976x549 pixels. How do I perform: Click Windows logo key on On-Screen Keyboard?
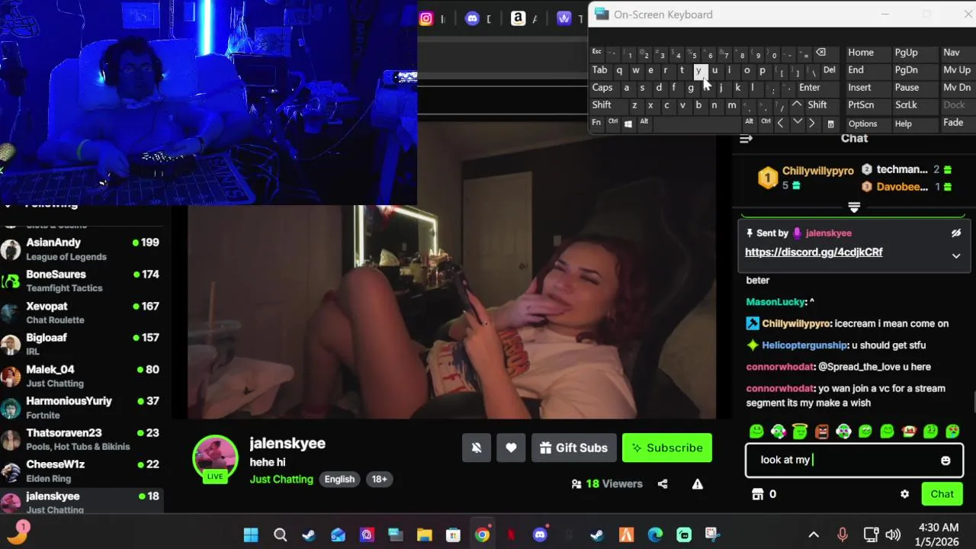point(628,123)
